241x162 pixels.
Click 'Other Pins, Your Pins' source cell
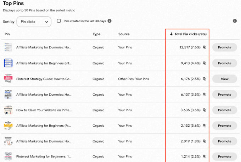click(133, 79)
